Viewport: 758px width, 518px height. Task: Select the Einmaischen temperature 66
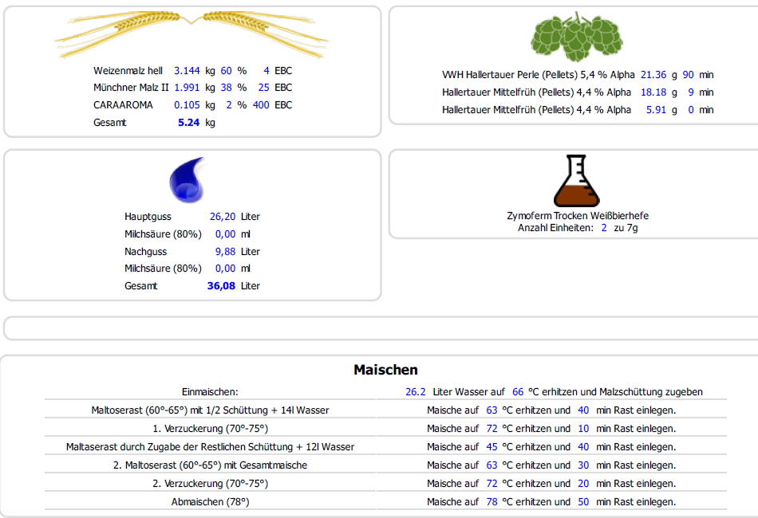pyautogui.click(x=518, y=392)
